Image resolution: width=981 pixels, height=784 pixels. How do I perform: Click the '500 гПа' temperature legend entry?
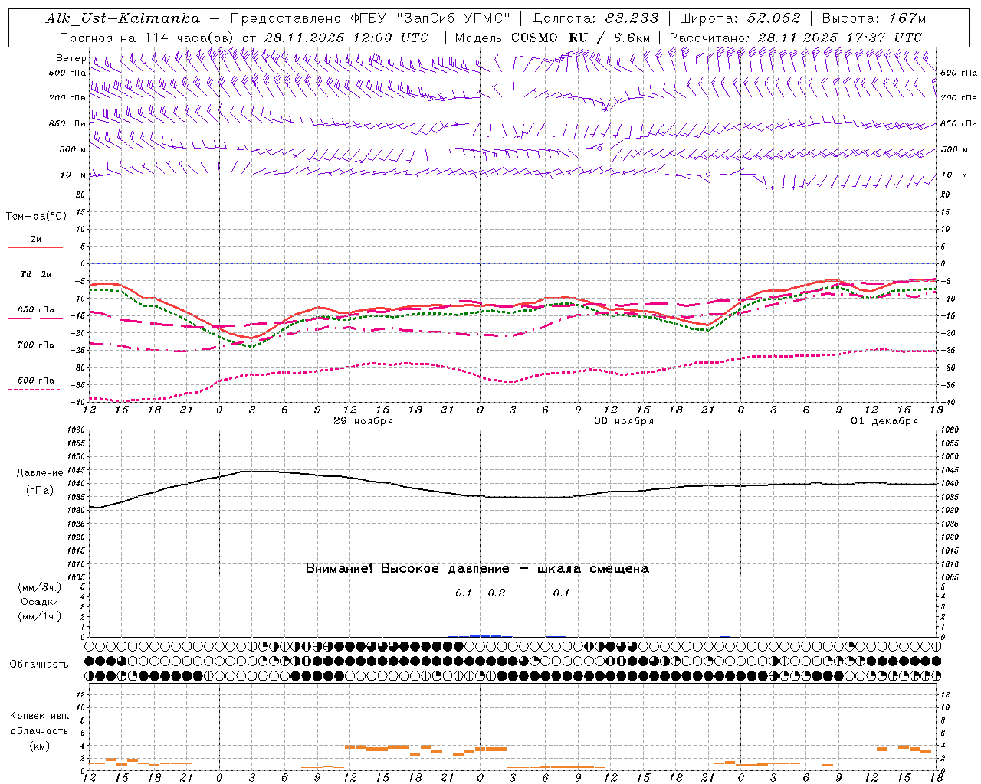pos(36,381)
